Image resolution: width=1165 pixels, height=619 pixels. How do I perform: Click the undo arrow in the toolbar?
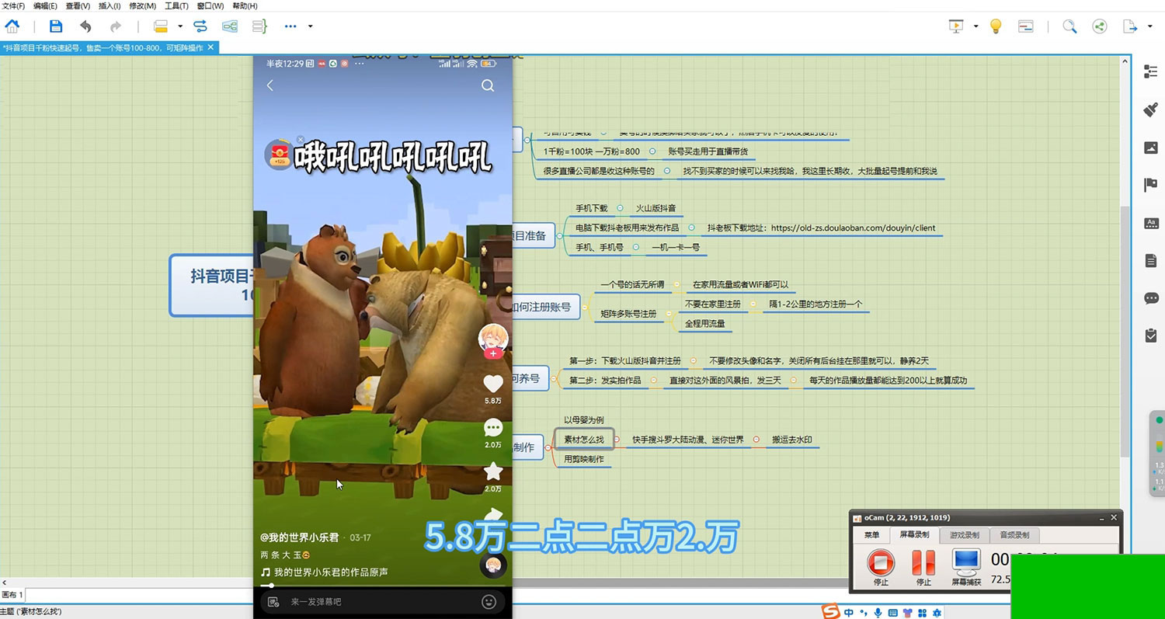click(x=85, y=26)
